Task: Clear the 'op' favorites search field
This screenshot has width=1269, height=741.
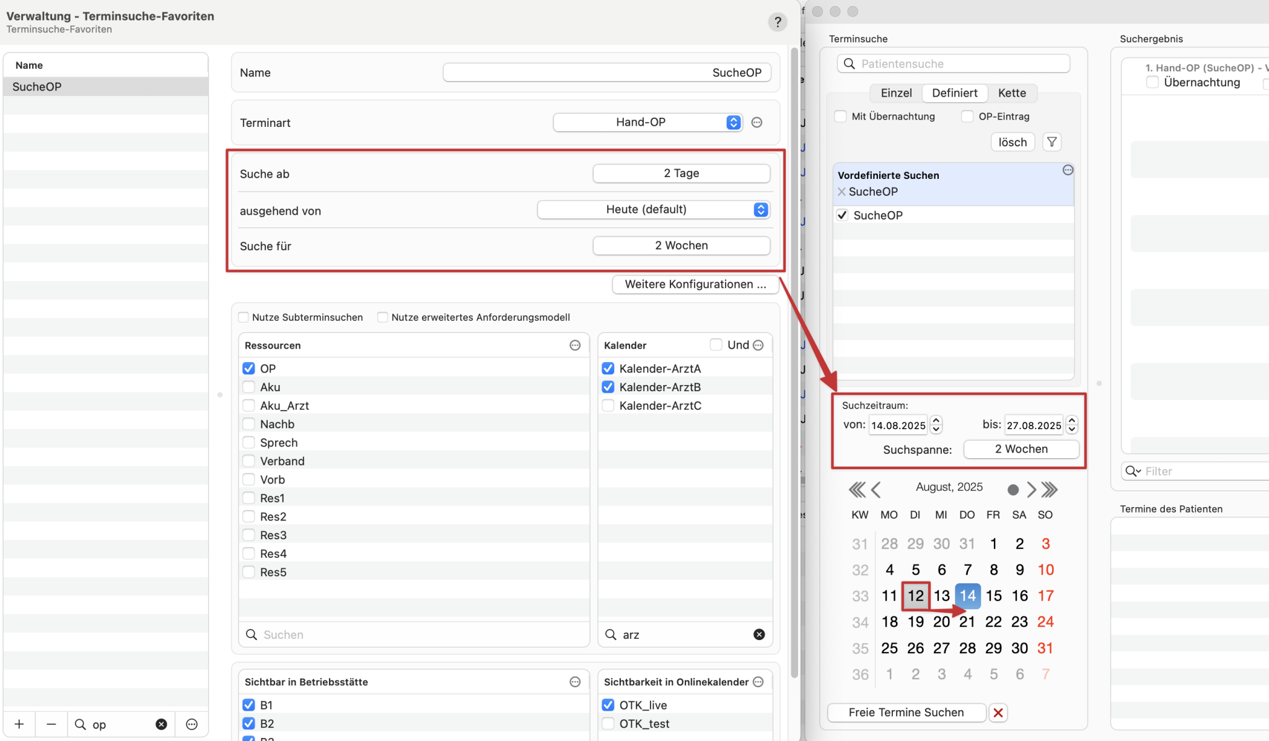Action: click(161, 724)
